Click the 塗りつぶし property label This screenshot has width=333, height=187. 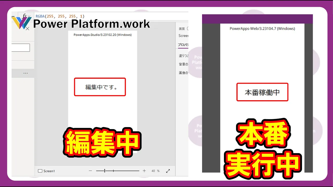coord(183,56)
